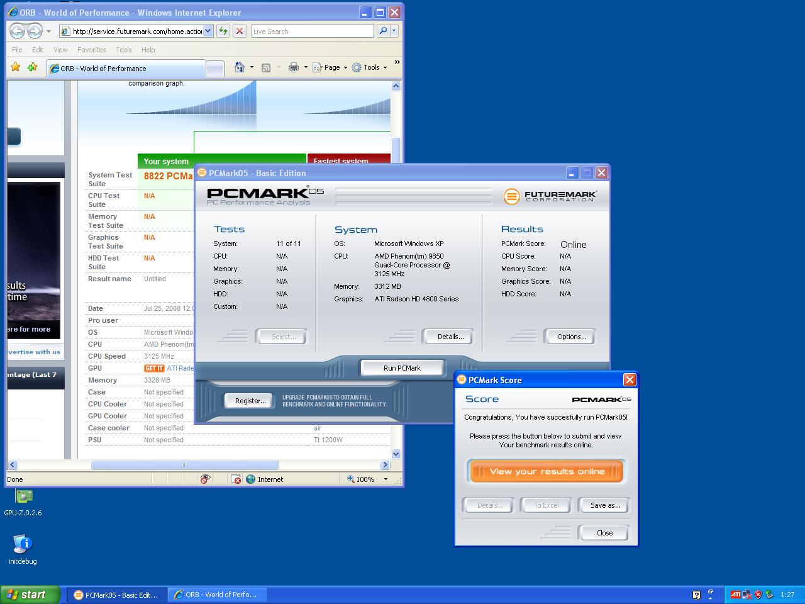The height and width of the screenshot is (604, 805).
Task: Stop loading with the red X icon
Action: [239, 31]
